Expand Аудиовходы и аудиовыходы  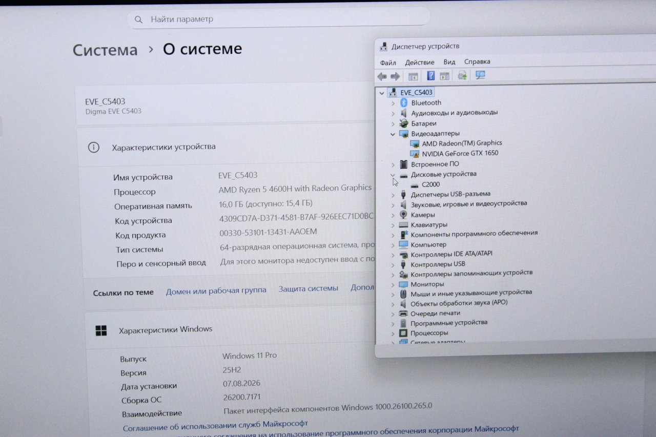click(x=393, y=113)
